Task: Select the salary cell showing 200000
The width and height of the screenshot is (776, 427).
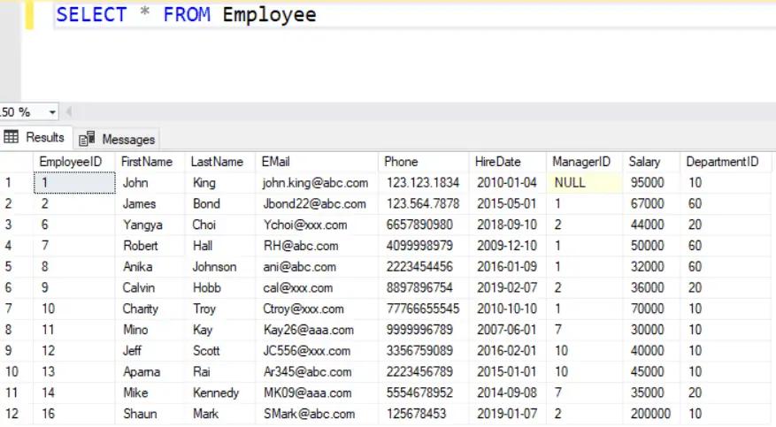Action: (649, 414)
